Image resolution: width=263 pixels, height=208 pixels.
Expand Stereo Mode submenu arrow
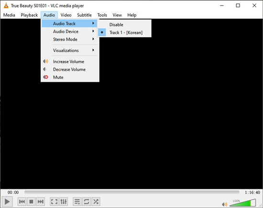[x=93, y=39]
